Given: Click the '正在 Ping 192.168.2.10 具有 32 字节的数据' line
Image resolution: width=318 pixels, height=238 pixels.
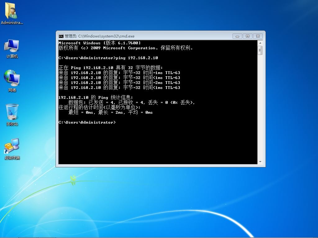Looking at the screenshot, I should (111, 68).
